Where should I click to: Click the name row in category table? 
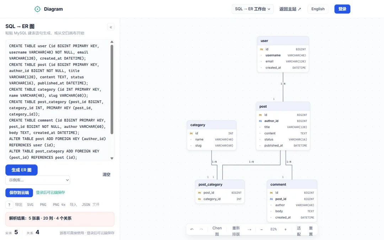[x=212, y=139]
